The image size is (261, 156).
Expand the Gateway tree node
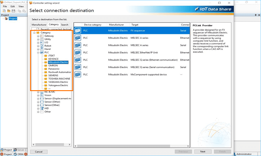click(x=38, y=36)
